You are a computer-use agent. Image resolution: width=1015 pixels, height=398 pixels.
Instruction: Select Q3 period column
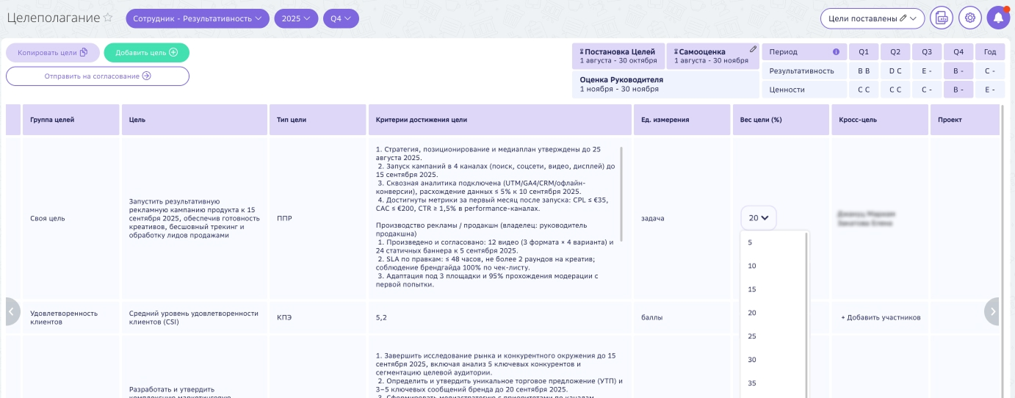click(927, 52)
